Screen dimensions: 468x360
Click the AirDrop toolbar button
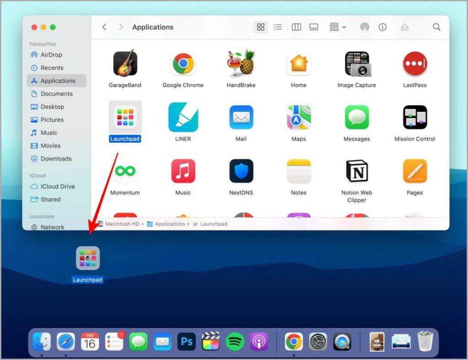tap(364, 27)
